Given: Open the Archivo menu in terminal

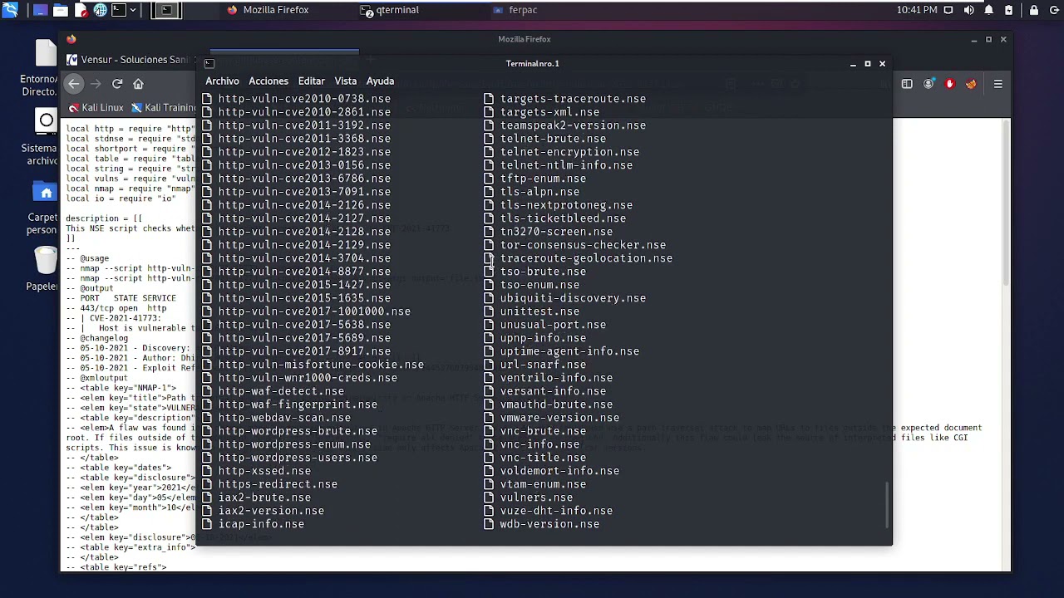Looking at the screenshot, I should [222, 81].
